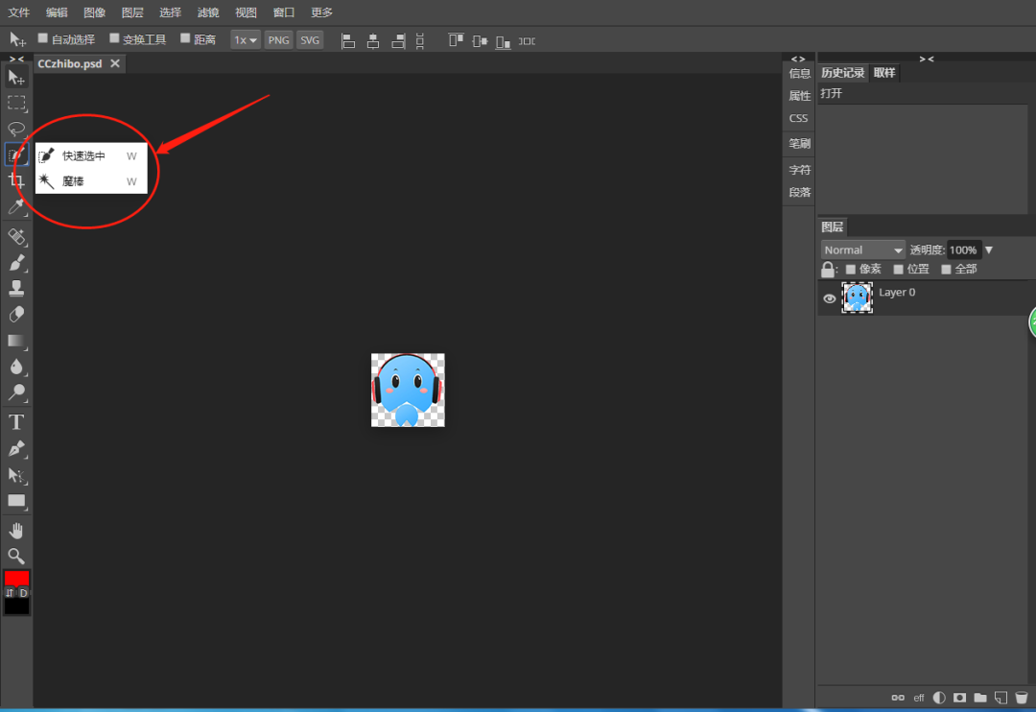
Task: Open the opacity 100% dropdown arrow
Action: point(989,250)
